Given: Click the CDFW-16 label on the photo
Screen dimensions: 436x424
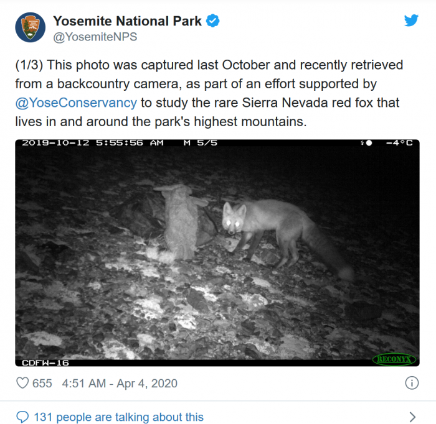Looking at the screenshot, I should pyautogui.click(x=45, y=362).
